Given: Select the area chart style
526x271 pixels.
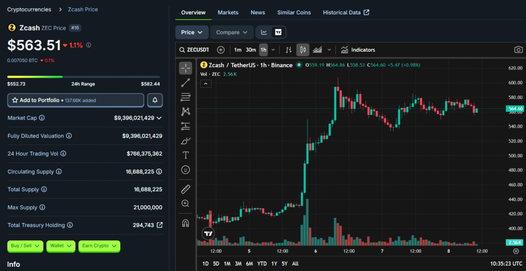Looking at the screenshot, I should pyautogui.click(x=317, y=50).
